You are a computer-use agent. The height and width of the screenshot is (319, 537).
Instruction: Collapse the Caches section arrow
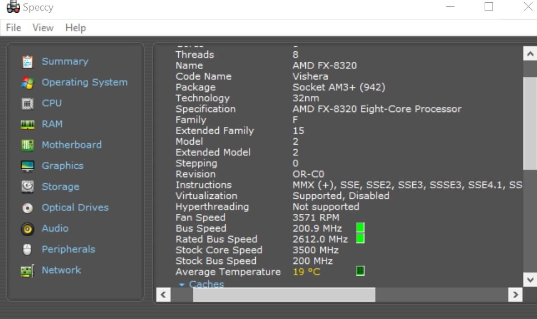point(182,284)
